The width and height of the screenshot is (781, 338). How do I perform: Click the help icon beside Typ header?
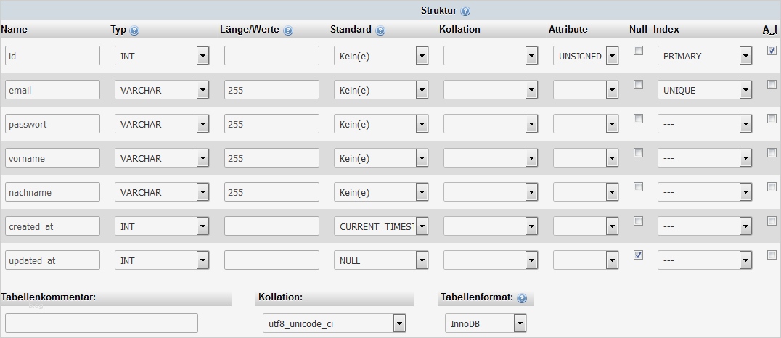pyautogui.click(x=134, y=30)
